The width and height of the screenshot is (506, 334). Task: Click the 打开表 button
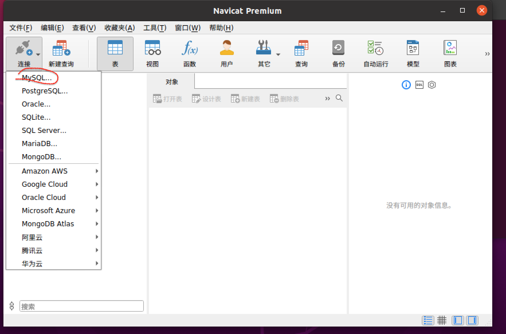point(167,99)
